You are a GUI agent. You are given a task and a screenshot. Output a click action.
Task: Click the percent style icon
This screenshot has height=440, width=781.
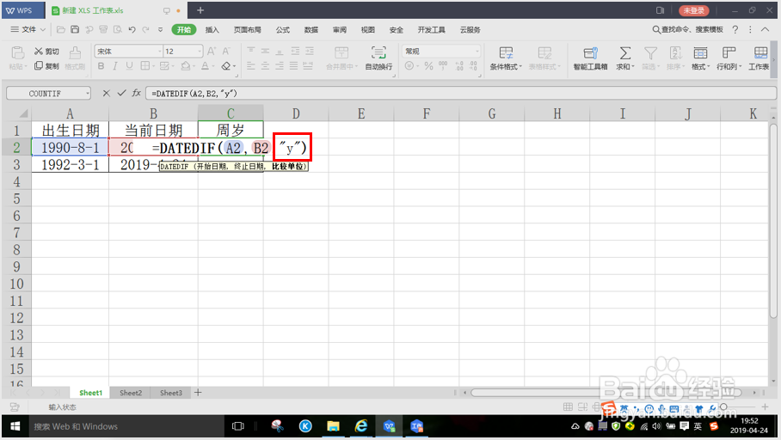point(428,65)
